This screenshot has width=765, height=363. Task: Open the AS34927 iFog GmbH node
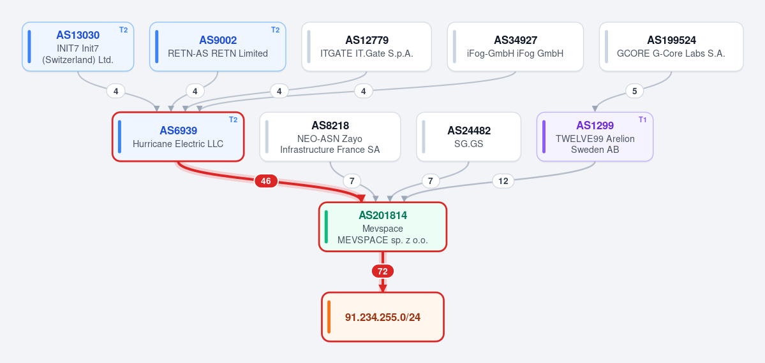pyautogui.click(x=515, y=46)
